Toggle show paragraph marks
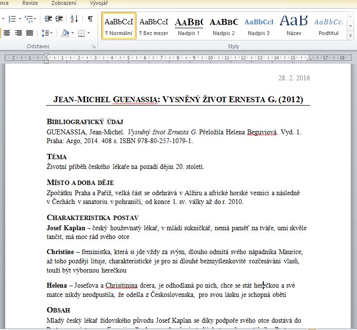The image size is (357, 330). coord(90,18)
